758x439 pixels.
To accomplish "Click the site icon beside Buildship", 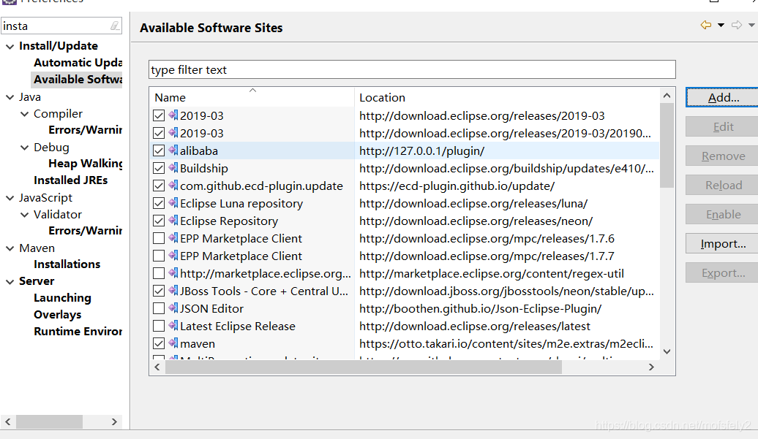I will [173, 168].
